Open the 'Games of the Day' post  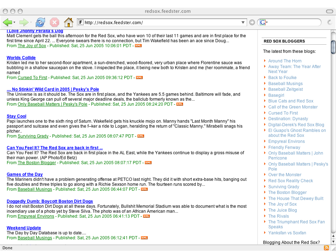25,174
